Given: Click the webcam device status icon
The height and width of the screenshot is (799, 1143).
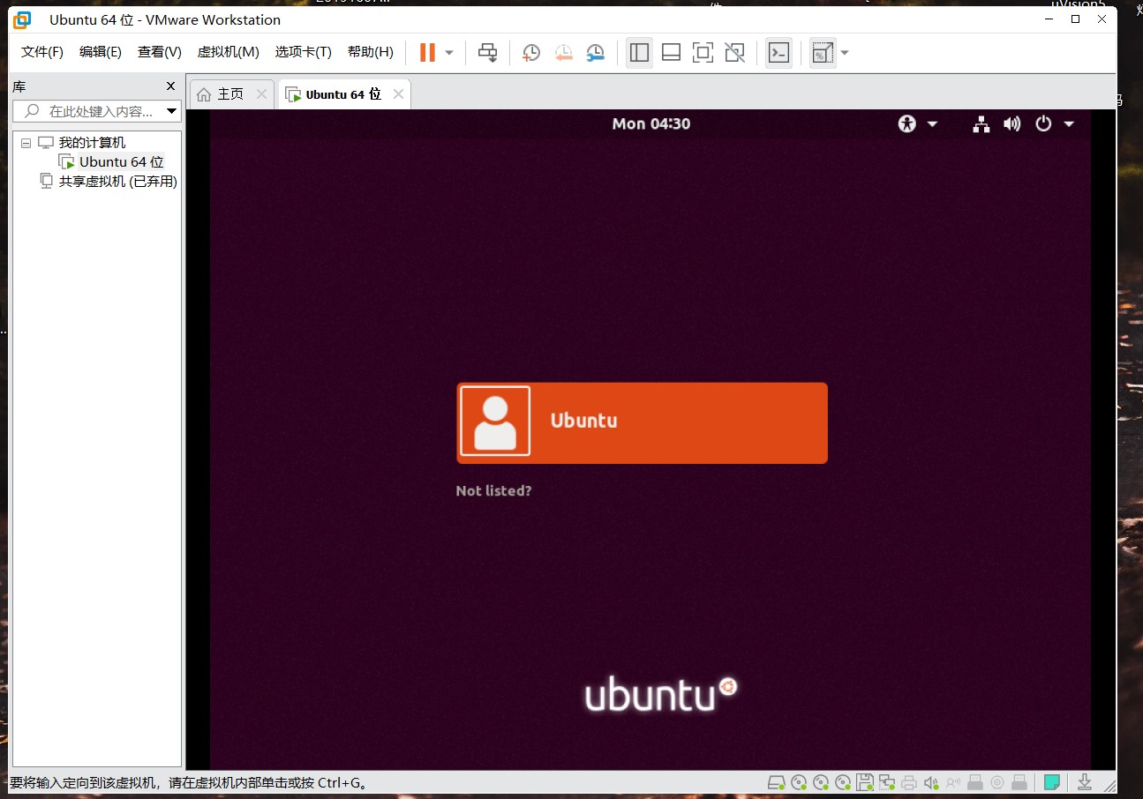Looking at the screenshot, I should click(x=997, y=782).
